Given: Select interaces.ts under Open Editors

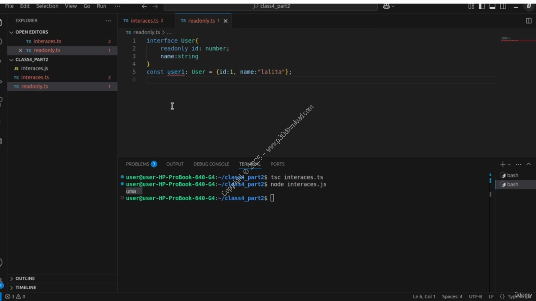Looking at the screenshot, I should tap(62, 41).
